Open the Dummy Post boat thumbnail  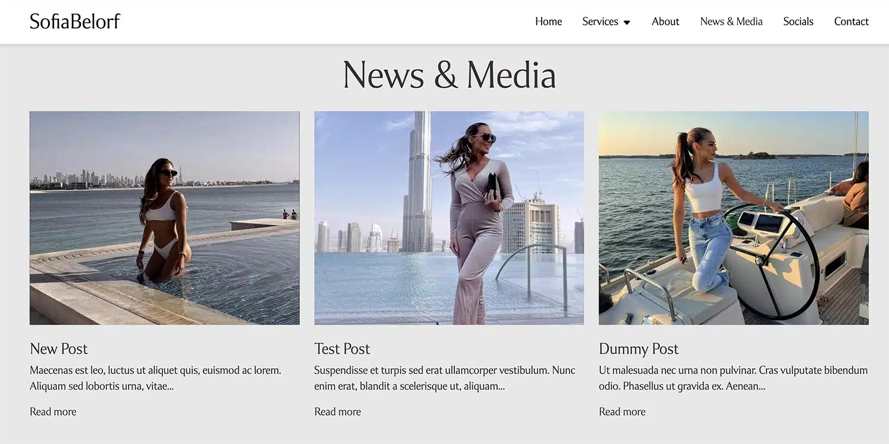(x=734, y=218)
